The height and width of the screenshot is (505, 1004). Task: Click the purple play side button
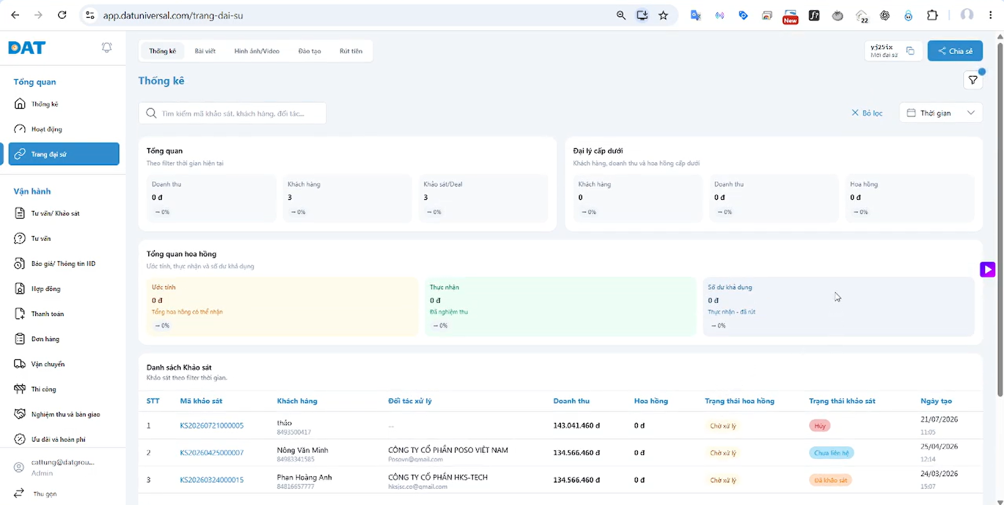coord(987,270)
